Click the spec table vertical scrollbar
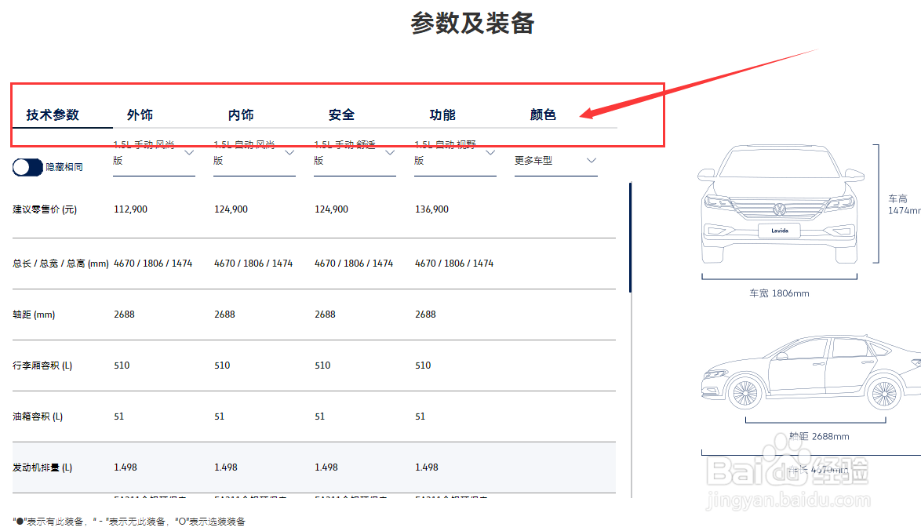Viewport: 921px width, 531px height. point(630,238)
